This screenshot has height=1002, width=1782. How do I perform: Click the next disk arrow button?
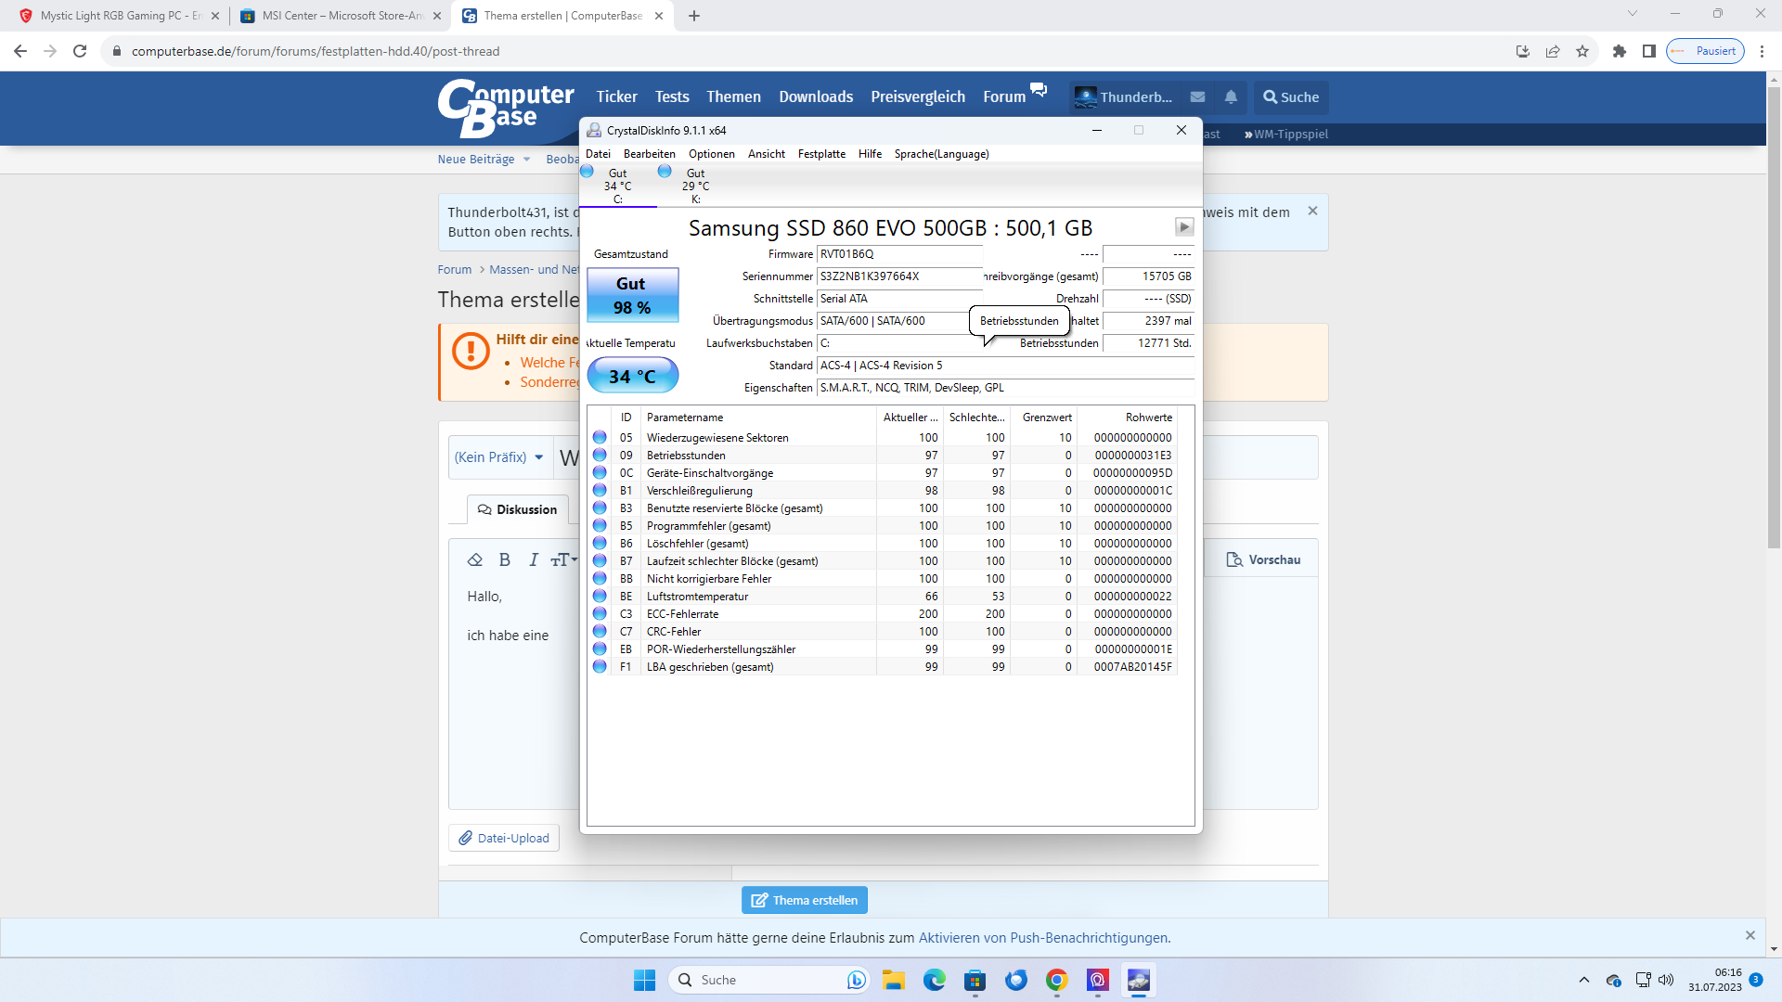[1184, 227]
